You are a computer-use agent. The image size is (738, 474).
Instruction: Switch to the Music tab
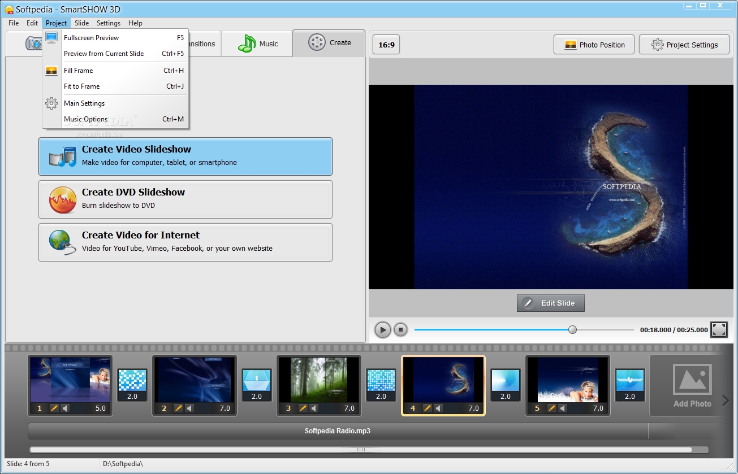(x=257, y=44)
